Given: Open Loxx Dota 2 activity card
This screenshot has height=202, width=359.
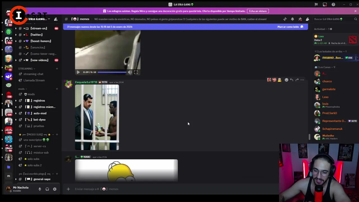Looking at the screenshot, I should (x=335, y=40).
